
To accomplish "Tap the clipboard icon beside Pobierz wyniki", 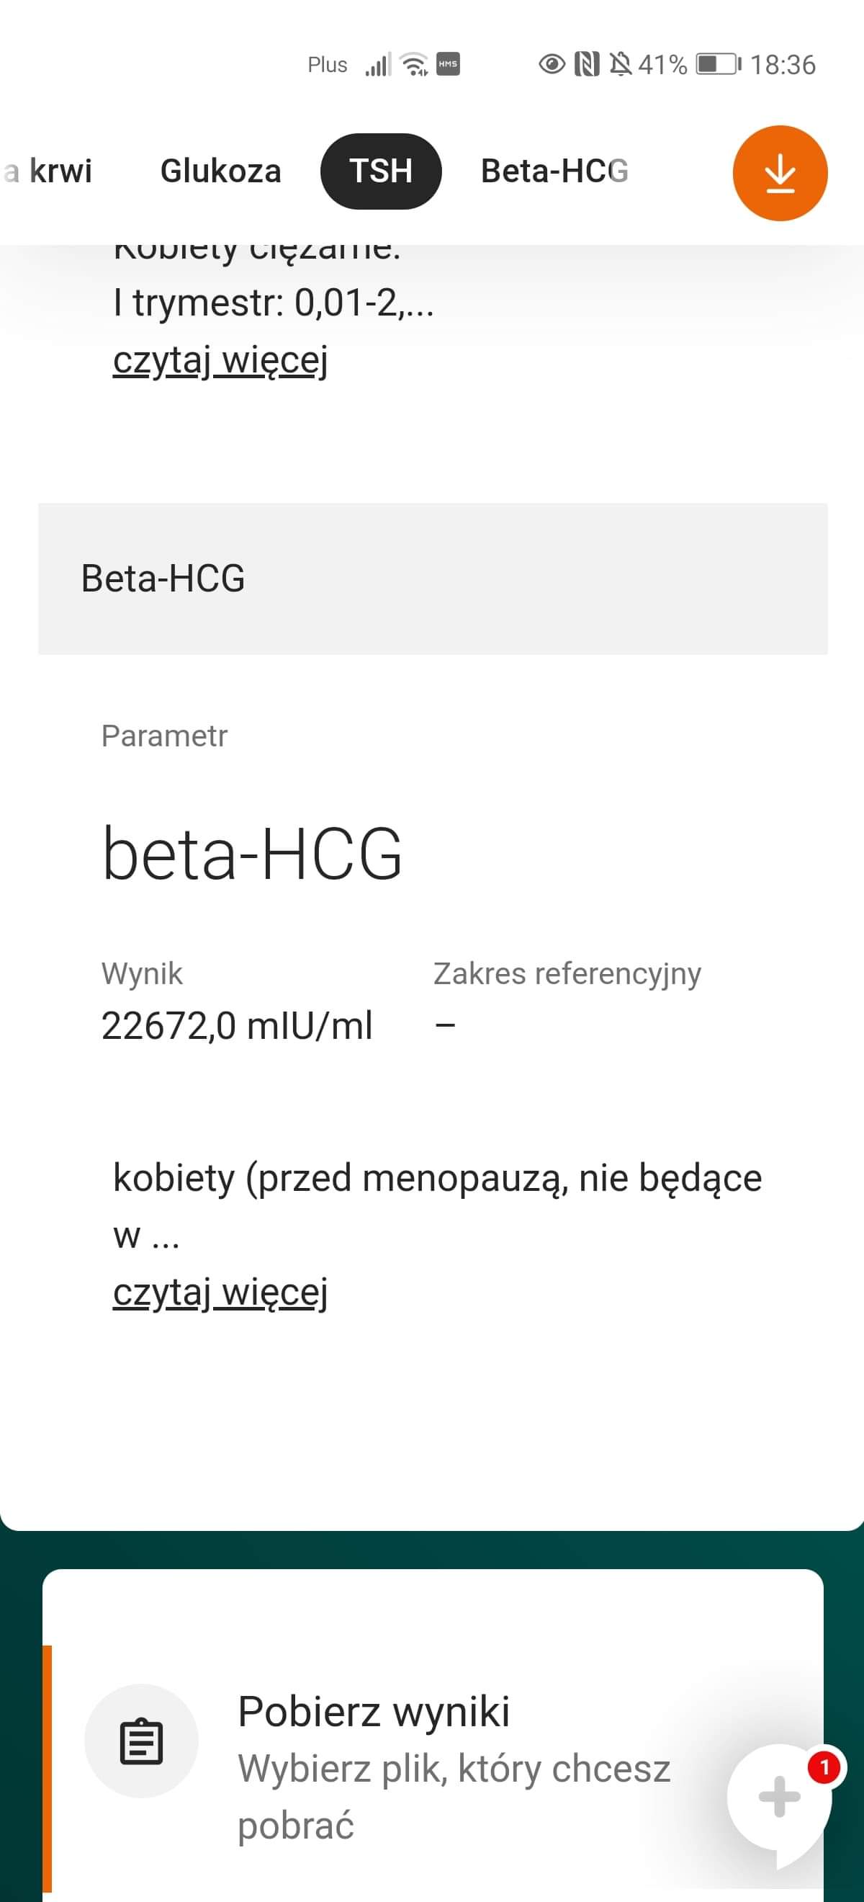I will pos(141,1742).
